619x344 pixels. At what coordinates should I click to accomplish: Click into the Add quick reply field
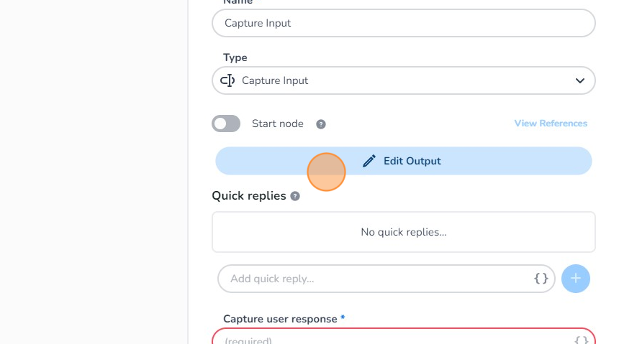[374, 278]
